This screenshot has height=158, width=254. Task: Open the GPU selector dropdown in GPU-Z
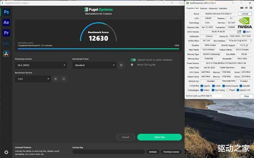point(205,96)
